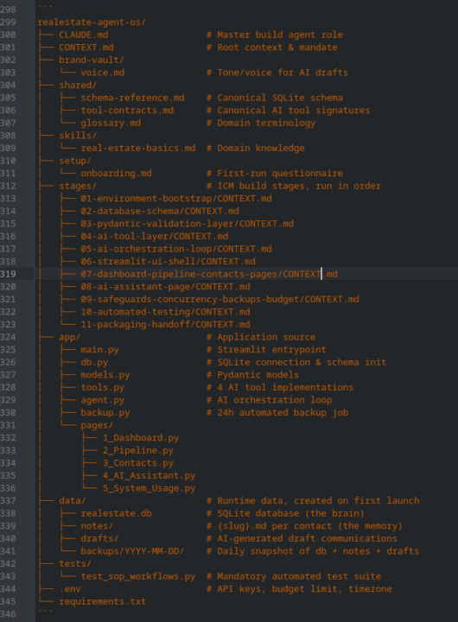
Task: Place cursor on test_sop_workflows.py line
Action: coord(138,576)
